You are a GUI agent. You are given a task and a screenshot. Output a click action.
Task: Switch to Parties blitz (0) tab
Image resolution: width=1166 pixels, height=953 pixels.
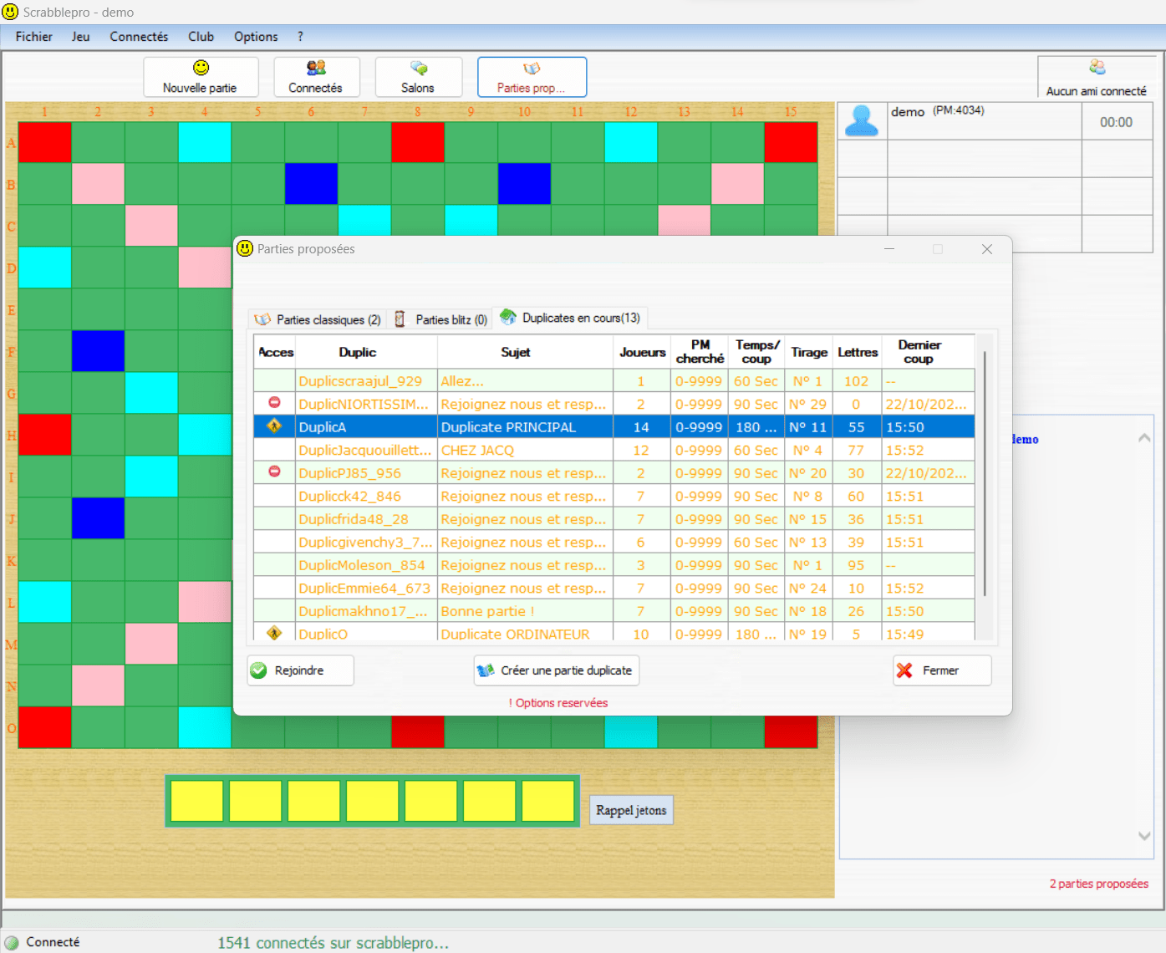pos(440,319)
